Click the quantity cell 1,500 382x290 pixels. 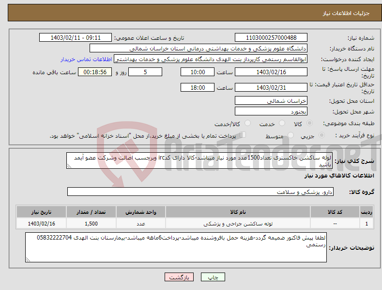click(x=91, y=224)
